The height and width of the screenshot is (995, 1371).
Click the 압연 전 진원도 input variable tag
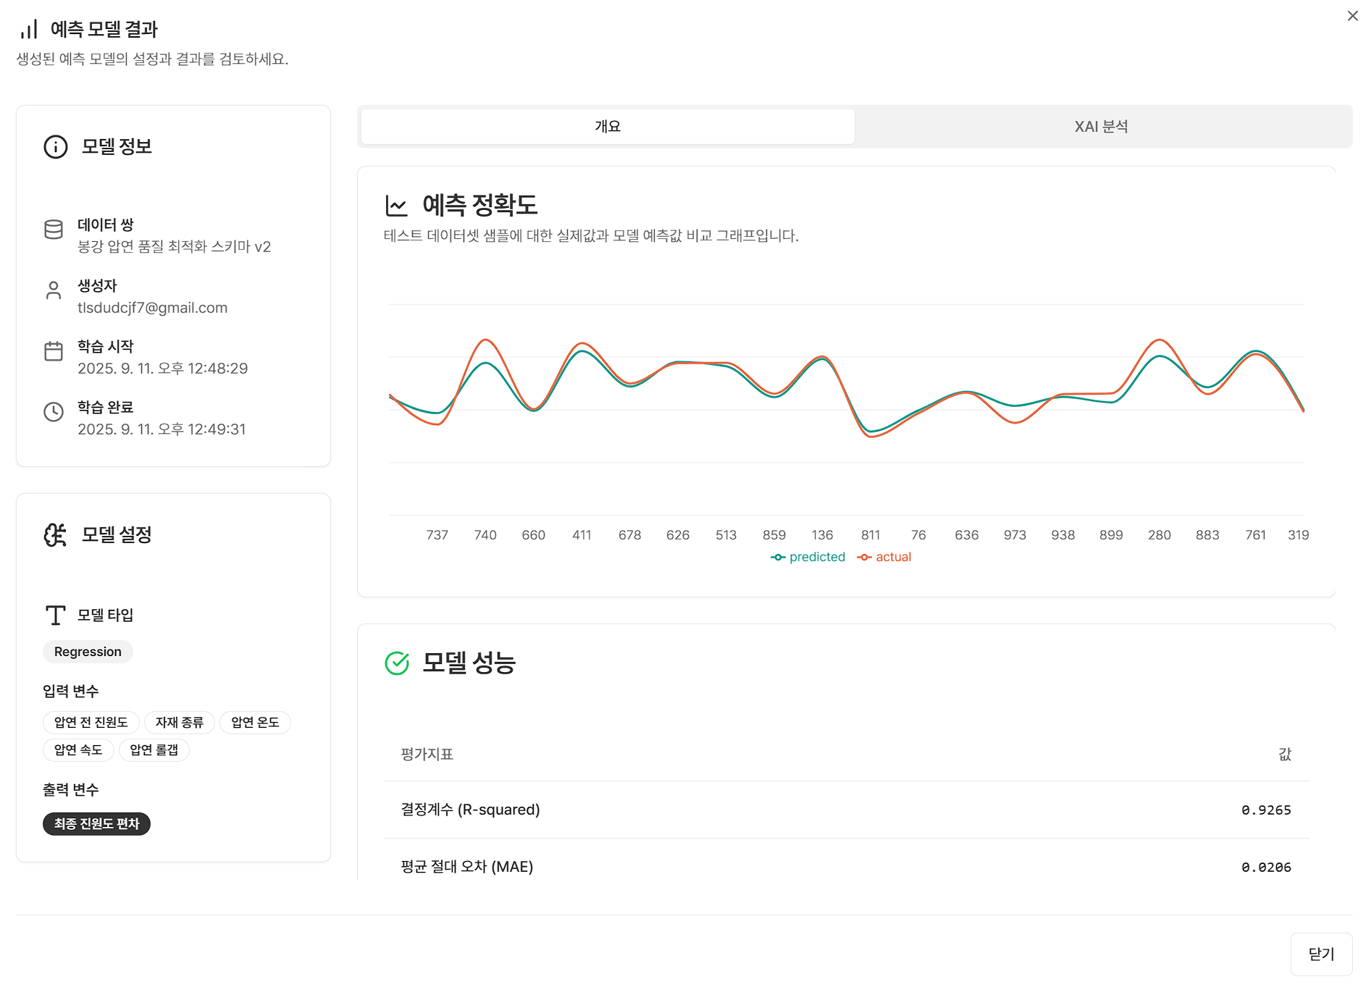click(x=91, y=723)
